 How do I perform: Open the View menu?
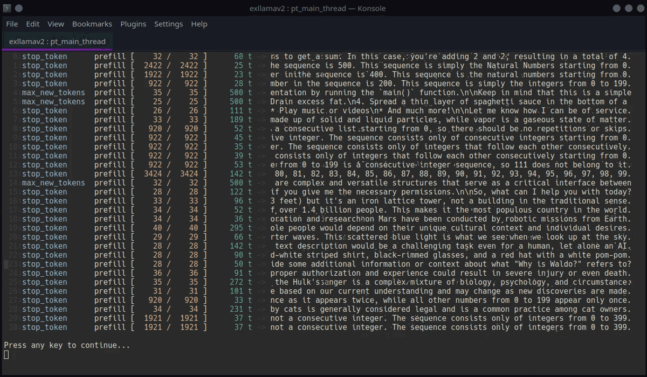[x=56, y=24]
